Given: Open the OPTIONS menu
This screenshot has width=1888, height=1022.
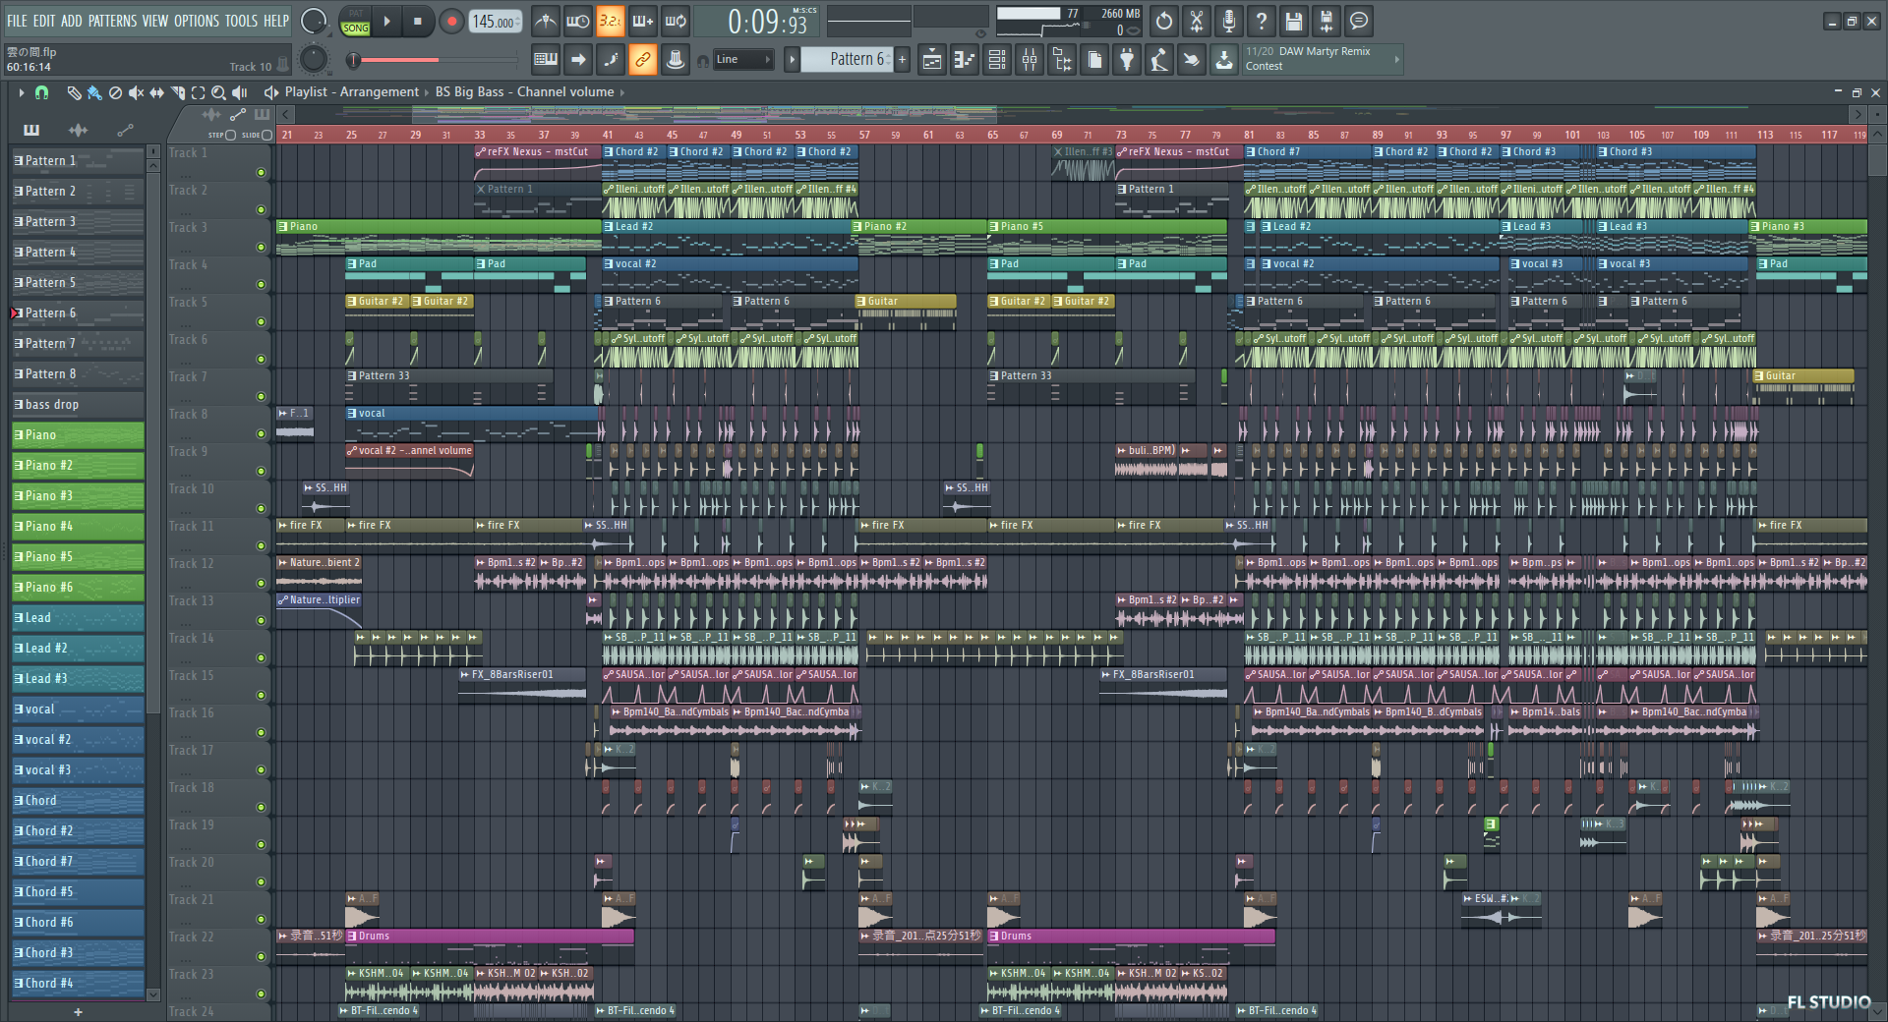Looking at the screenshot, I should coord(197,21).
